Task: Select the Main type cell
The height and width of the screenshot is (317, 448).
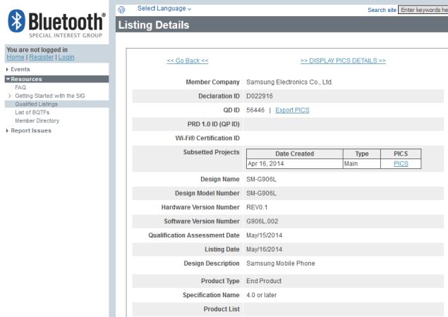Action: 362,163
